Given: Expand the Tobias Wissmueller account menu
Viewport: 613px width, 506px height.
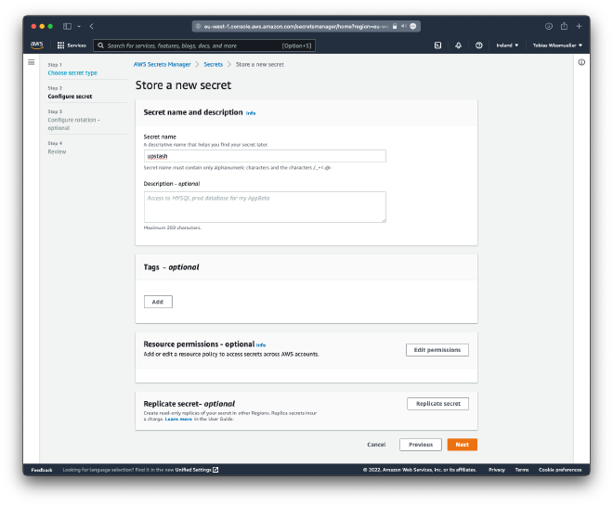Looking at the screenshot, I should [x=557, y=45].
